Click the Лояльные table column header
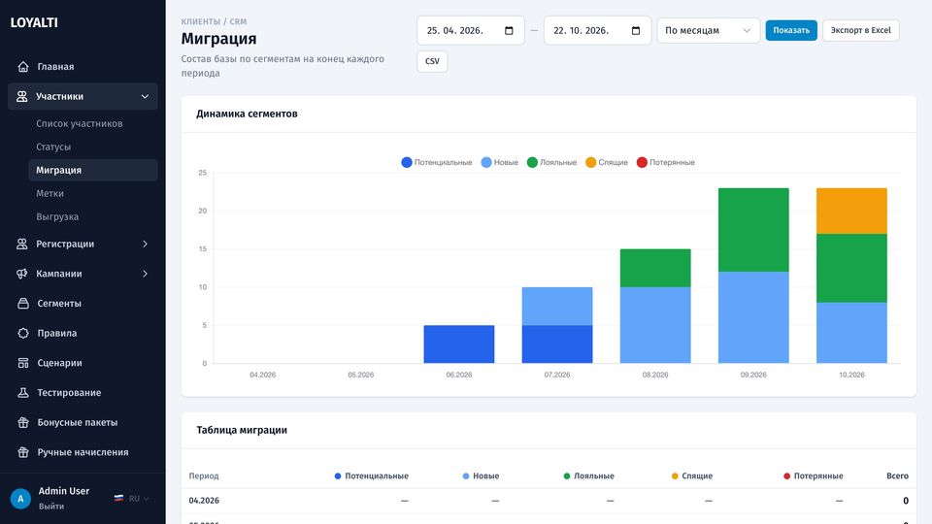Image resolution: width=932 pixels, height=524 pixels. (588, 475)
